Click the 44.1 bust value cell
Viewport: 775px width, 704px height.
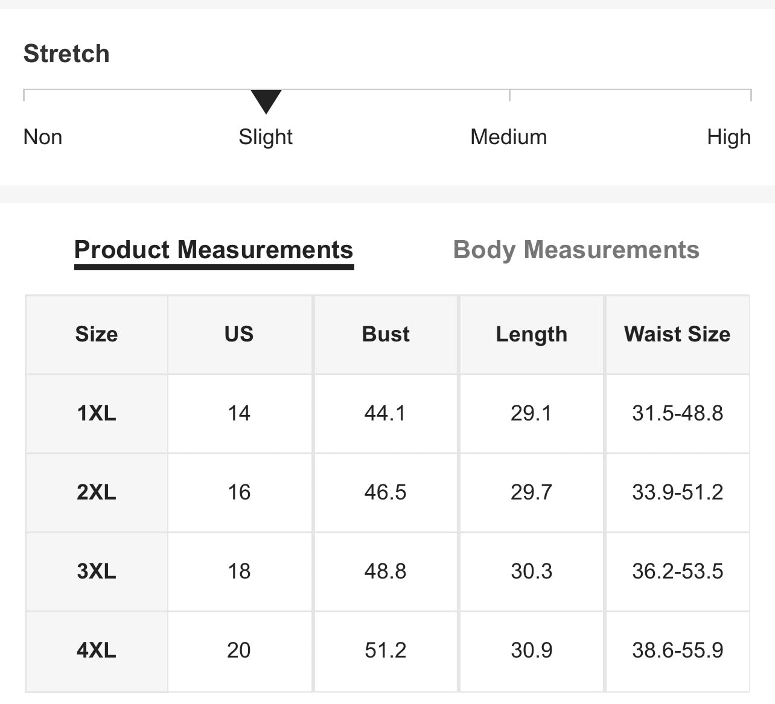(x=386, y=413)
